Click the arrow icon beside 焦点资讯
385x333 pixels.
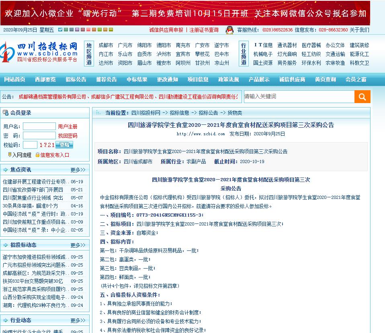click(6, 170)
